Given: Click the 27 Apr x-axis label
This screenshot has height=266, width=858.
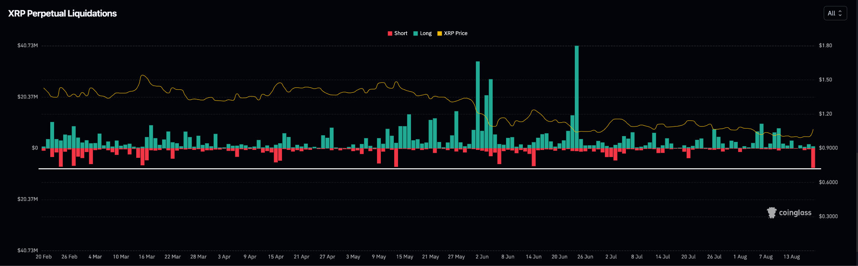Looking at the screenshot, I should (328, 257).
